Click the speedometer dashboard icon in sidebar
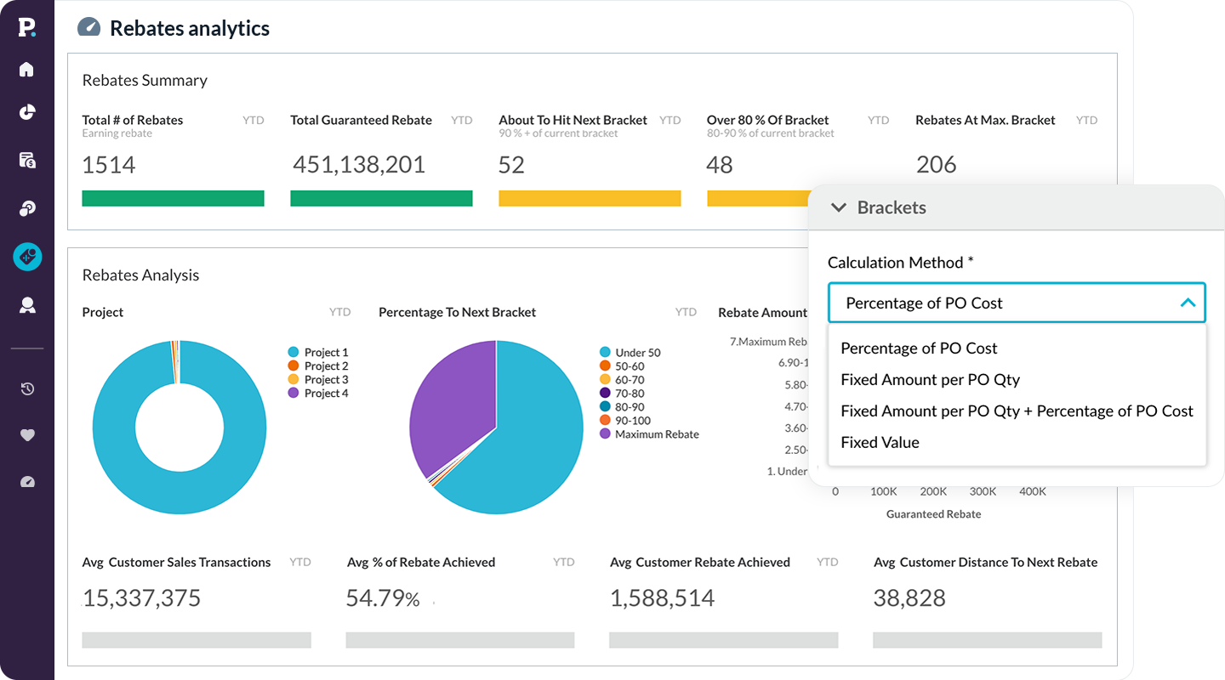The image size is (1225, 680). 27,482
